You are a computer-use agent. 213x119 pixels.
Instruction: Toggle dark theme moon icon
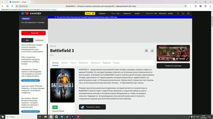183,14
